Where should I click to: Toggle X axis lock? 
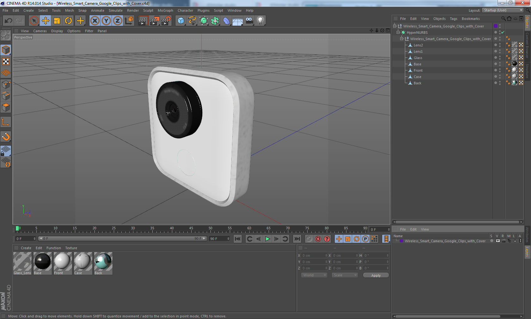pyautogui.click(x=95, y=21)
